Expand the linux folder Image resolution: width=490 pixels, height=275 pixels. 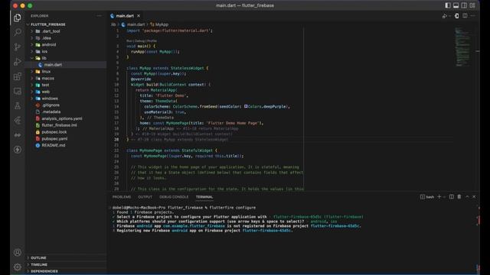[x=46, y=71]
